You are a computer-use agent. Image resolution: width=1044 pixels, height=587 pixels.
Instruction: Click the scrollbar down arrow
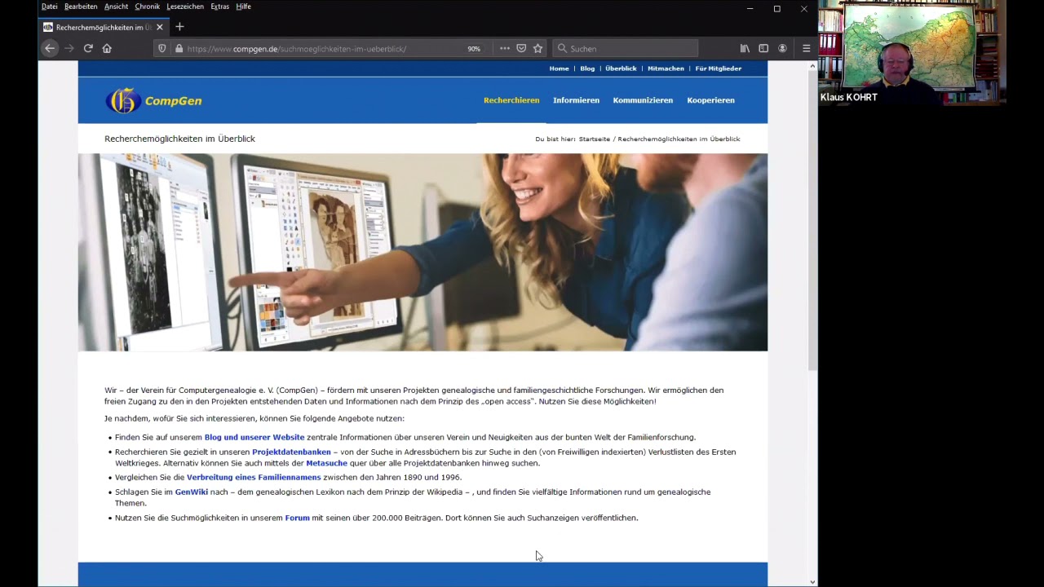[812, 582]
